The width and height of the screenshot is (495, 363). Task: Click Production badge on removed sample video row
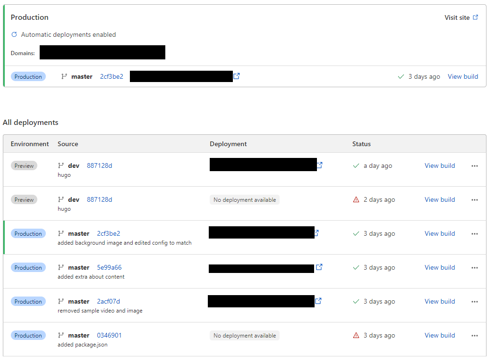tap(28, 302)
